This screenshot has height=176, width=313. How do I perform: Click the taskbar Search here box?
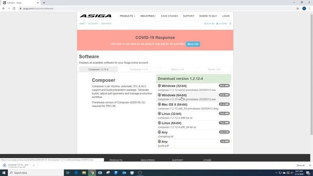click(36, 173)
